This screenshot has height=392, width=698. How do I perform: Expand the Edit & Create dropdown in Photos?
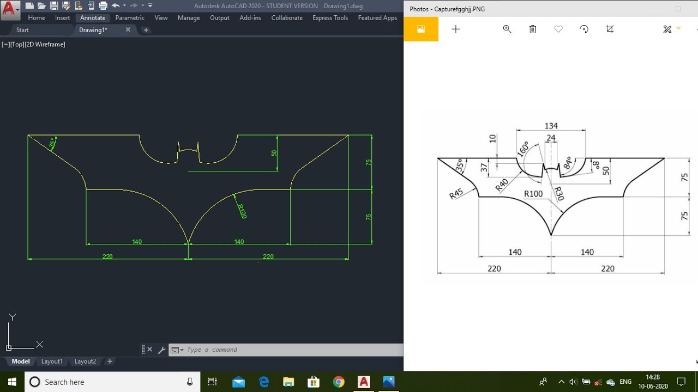678,29
